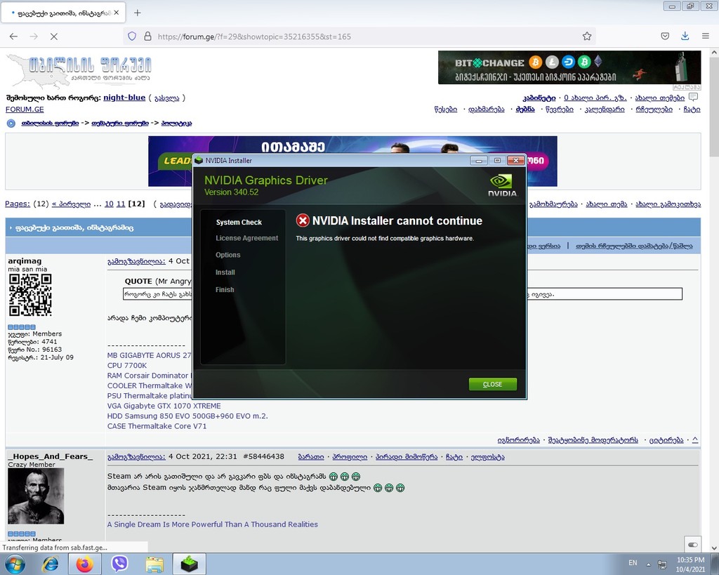Click the speech bubble icon near new topics
This screenshot has height=575, width=719.
pyautogui.click(x=693, y=97)
